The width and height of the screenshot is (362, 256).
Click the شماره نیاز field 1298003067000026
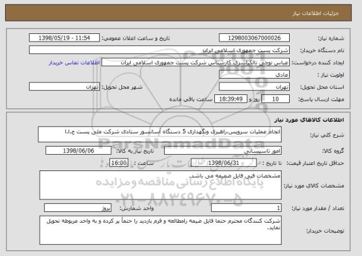pyautogui.click(x=254, y=38)
